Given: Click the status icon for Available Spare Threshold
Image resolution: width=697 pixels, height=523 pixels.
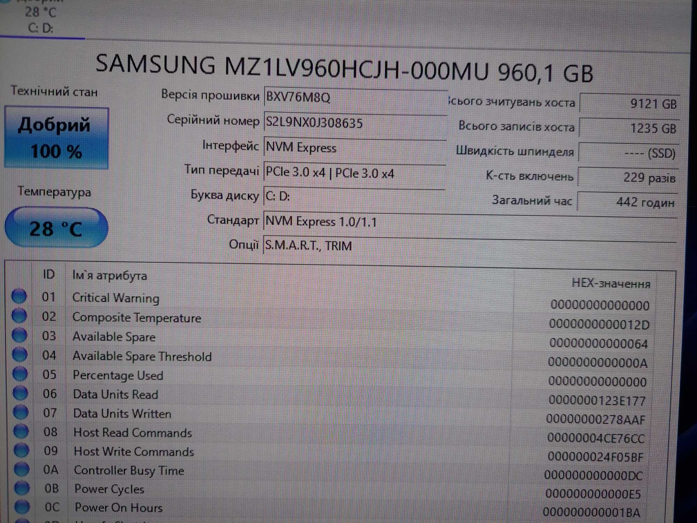Looking at the screenshot, I should pyautogui.click(x=20, y=354).
